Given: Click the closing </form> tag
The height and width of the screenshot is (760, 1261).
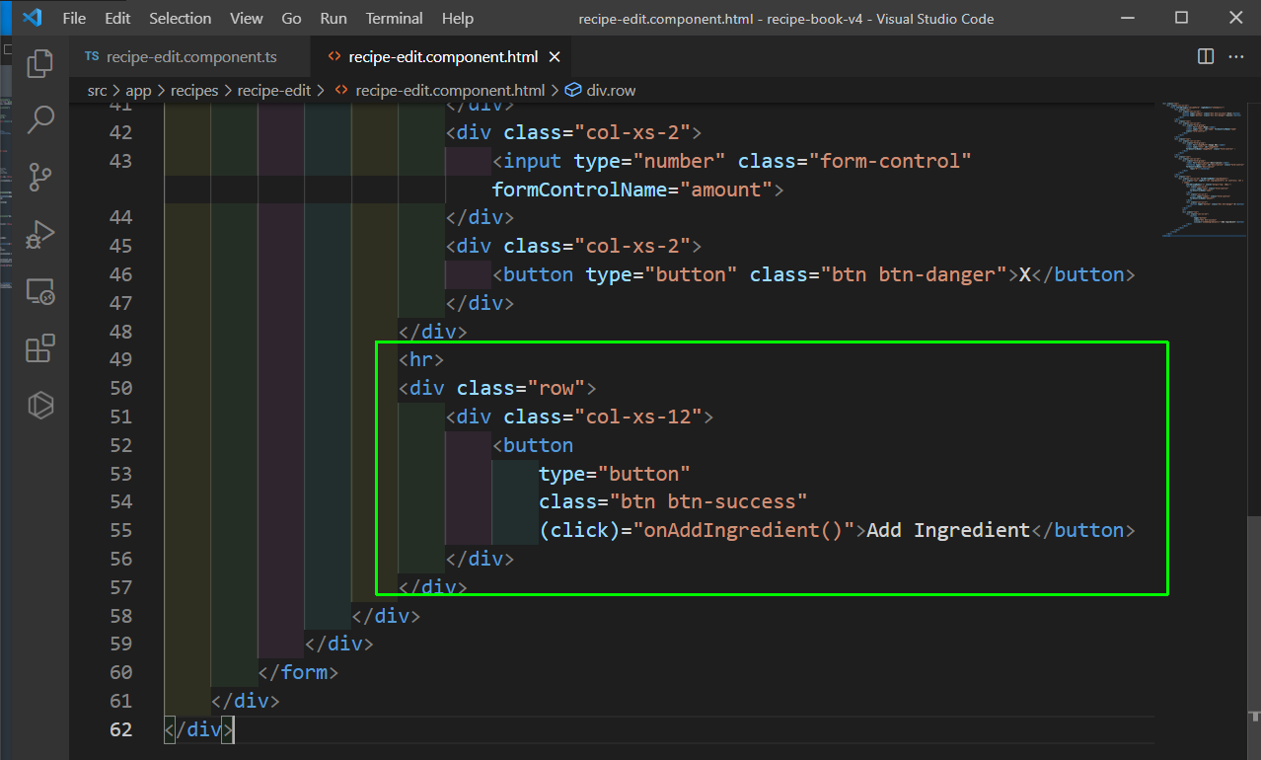Looking at the screenshot, I should 298,672.
